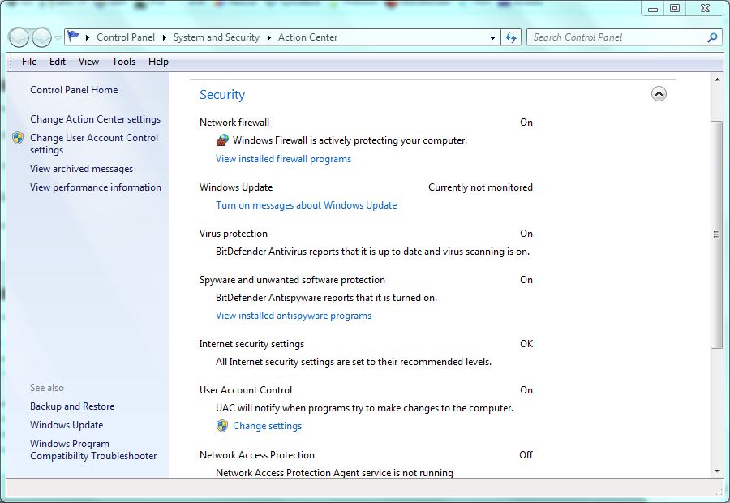
Task: Click the OK status for Internet security settings
Action: (x=526, y=344)
